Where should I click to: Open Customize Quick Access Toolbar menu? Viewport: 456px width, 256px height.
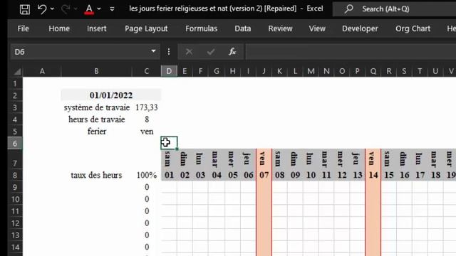(x=112, y=9)
